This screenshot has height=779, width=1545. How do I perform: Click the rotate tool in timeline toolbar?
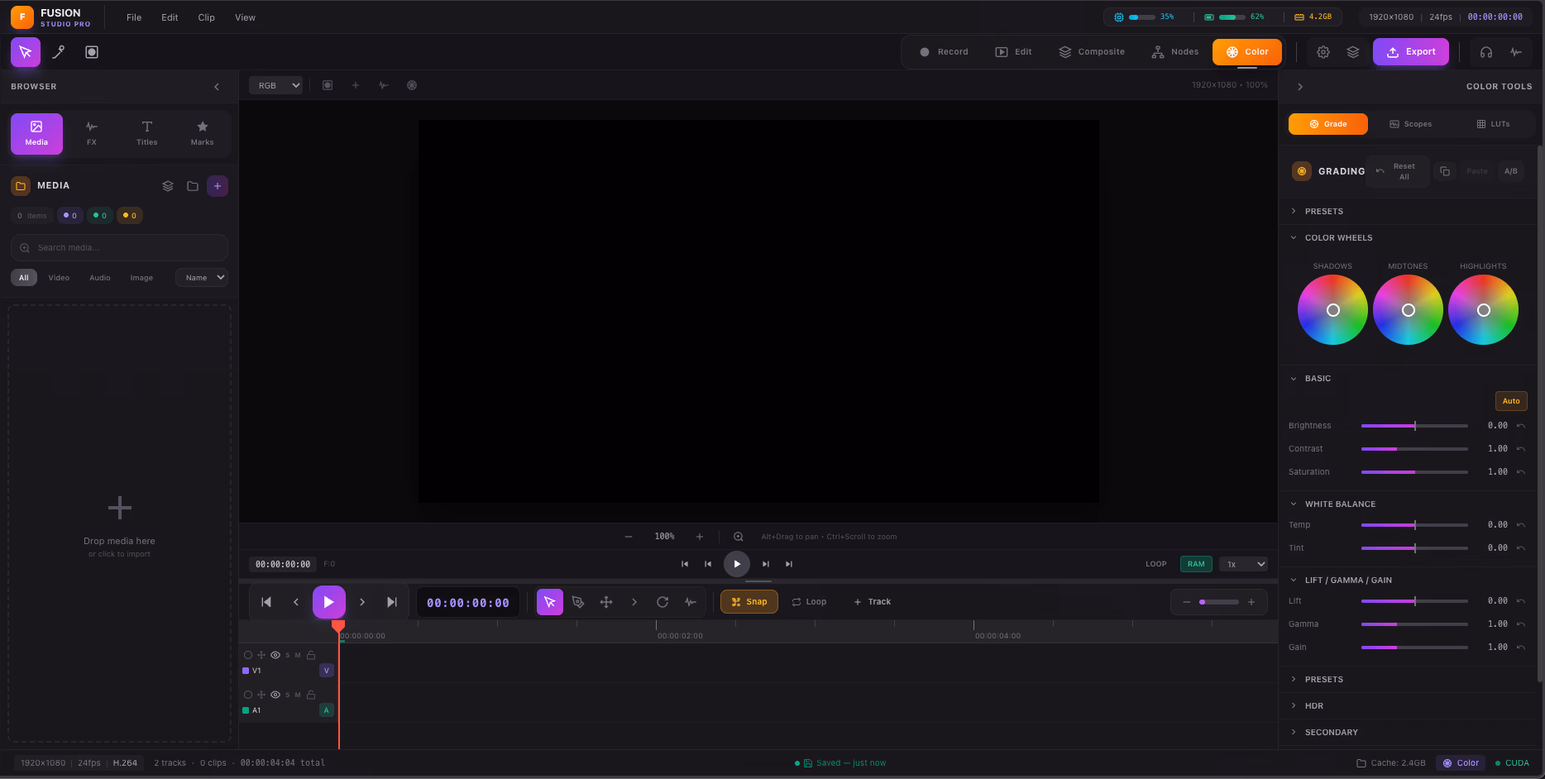662,602
